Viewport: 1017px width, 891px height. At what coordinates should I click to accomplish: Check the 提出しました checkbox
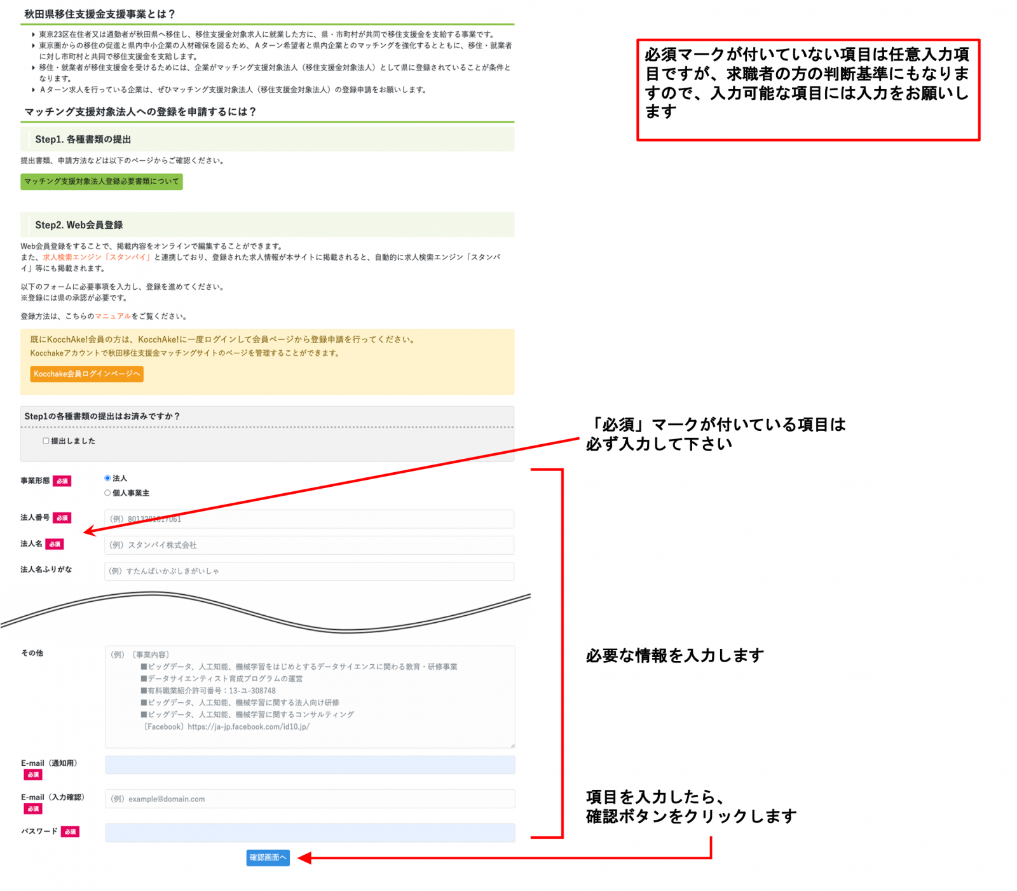(x=46, y=440)
